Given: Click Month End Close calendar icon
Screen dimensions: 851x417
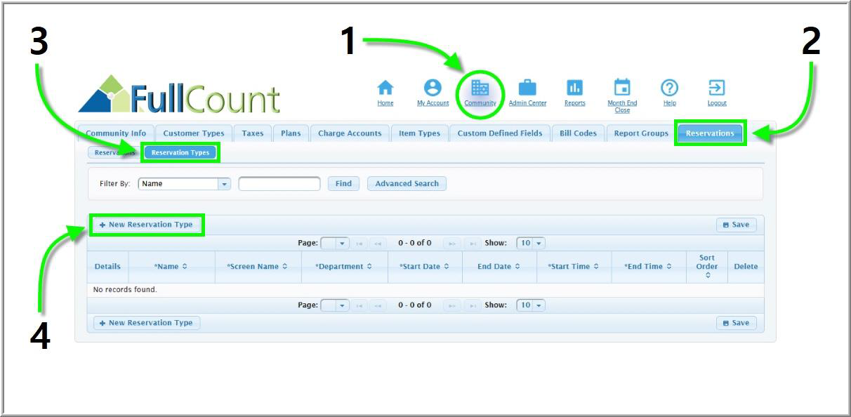Looking at the screenshot, I should pyautogui.click(x=622, y=88).
